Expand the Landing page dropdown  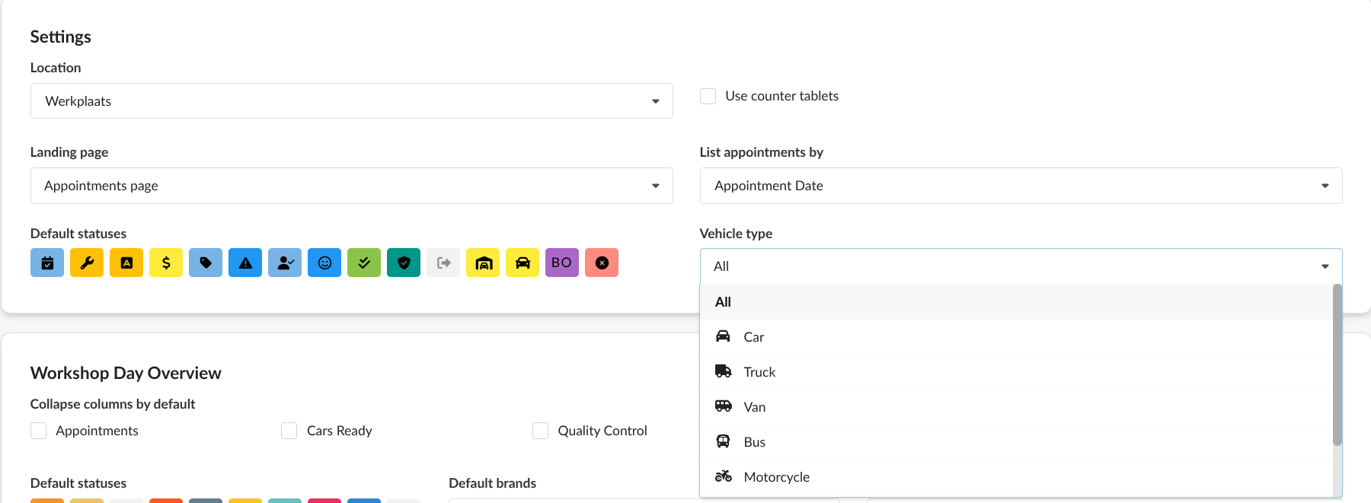(351, 186)
